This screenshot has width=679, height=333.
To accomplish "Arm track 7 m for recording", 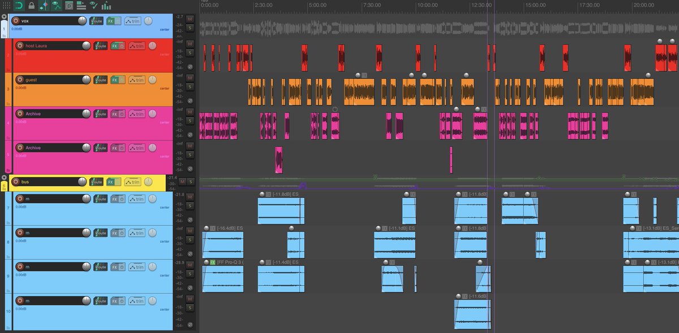I will click(20, 199).
